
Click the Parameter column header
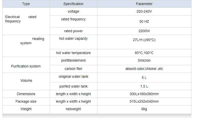click(x=144, y=4)
